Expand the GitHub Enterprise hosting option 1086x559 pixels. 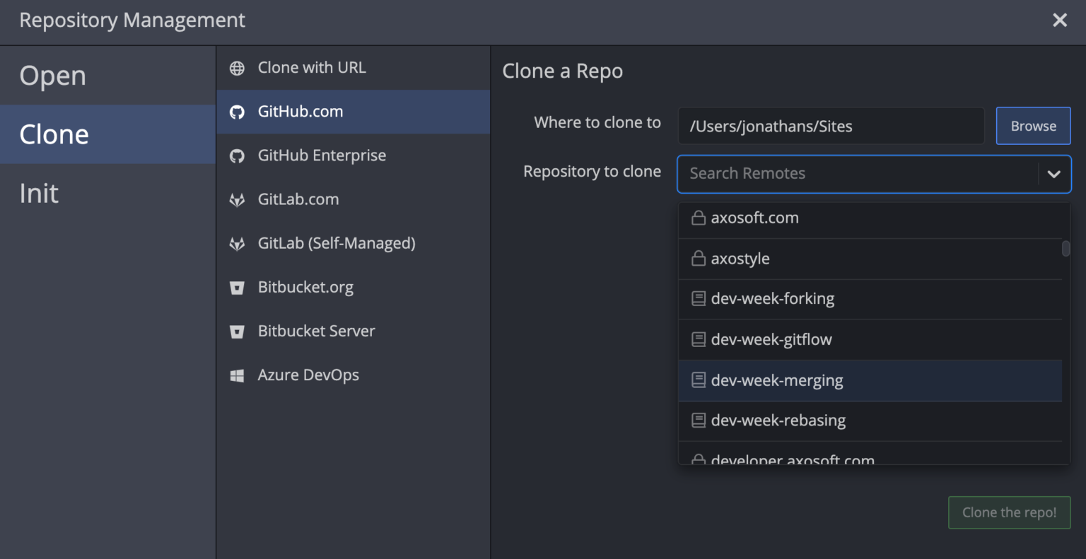(x=322, y=155)
